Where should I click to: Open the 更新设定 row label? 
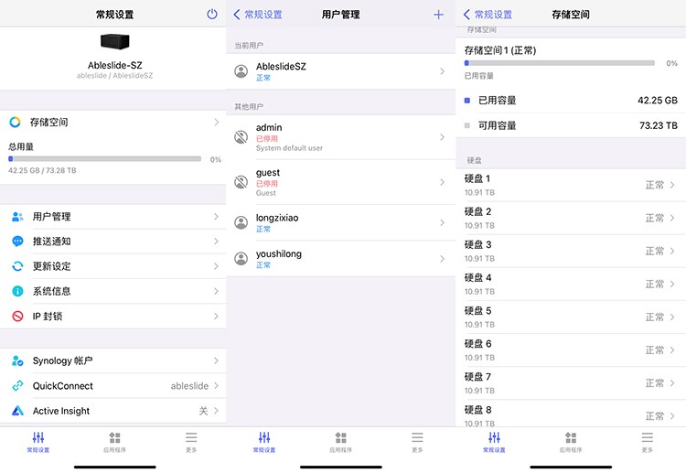pyautogui.click(x=51, y=266)
